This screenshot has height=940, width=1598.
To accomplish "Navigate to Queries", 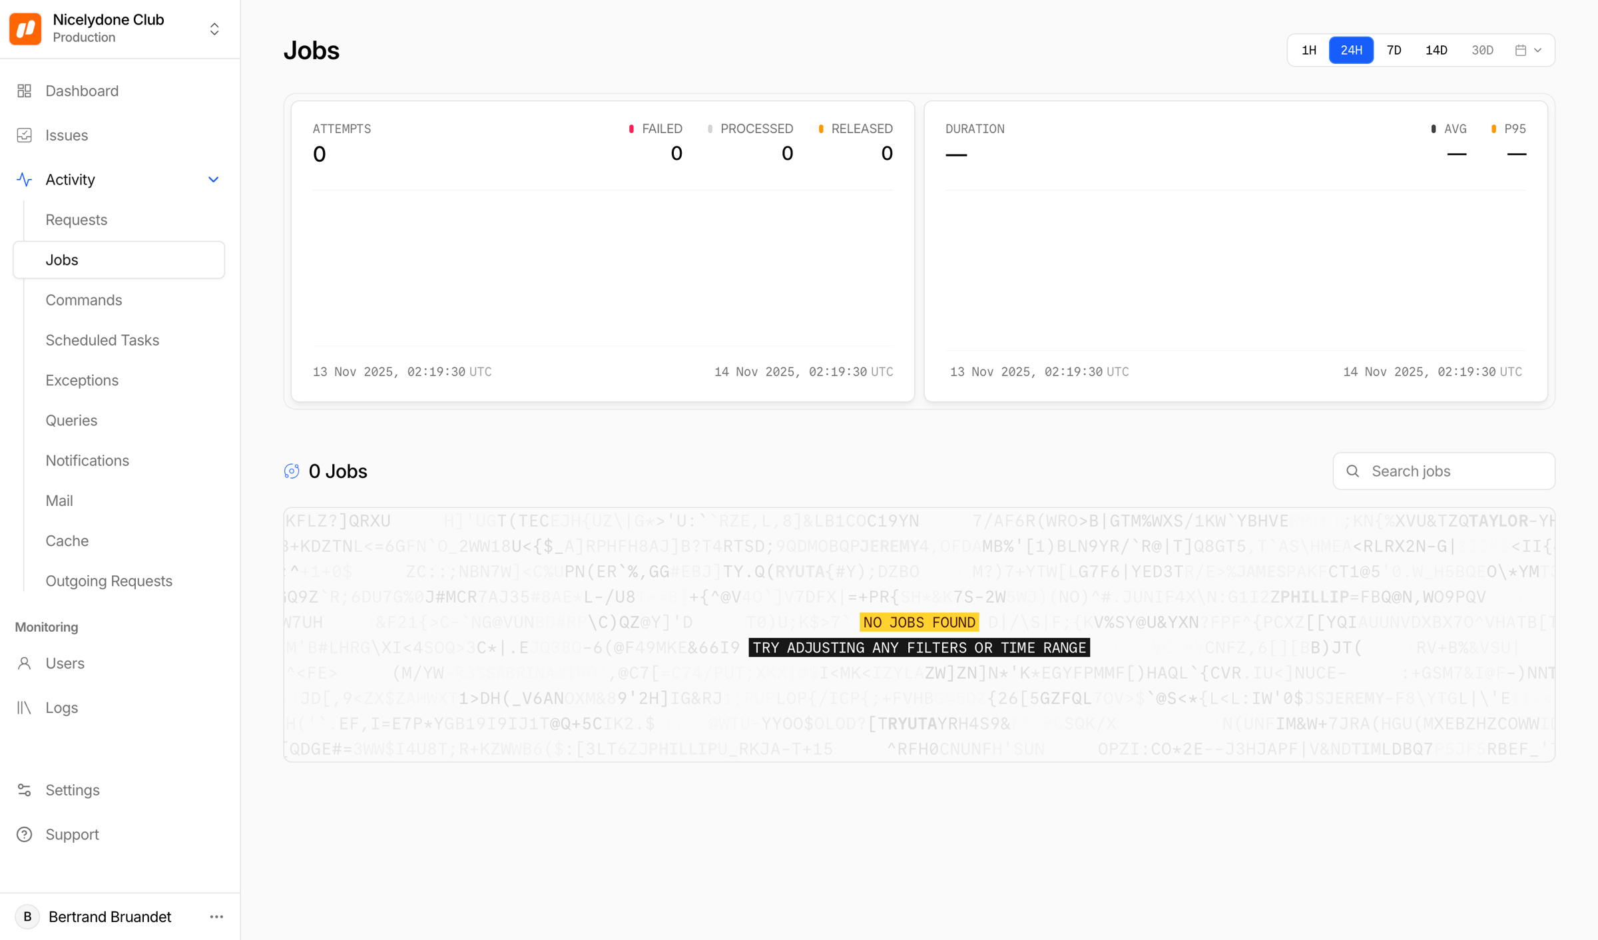I will click(71, 421).
